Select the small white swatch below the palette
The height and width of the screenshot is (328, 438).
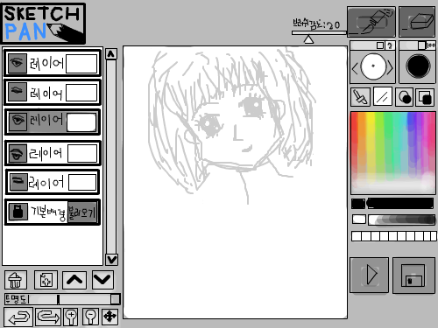click(359, 220)
